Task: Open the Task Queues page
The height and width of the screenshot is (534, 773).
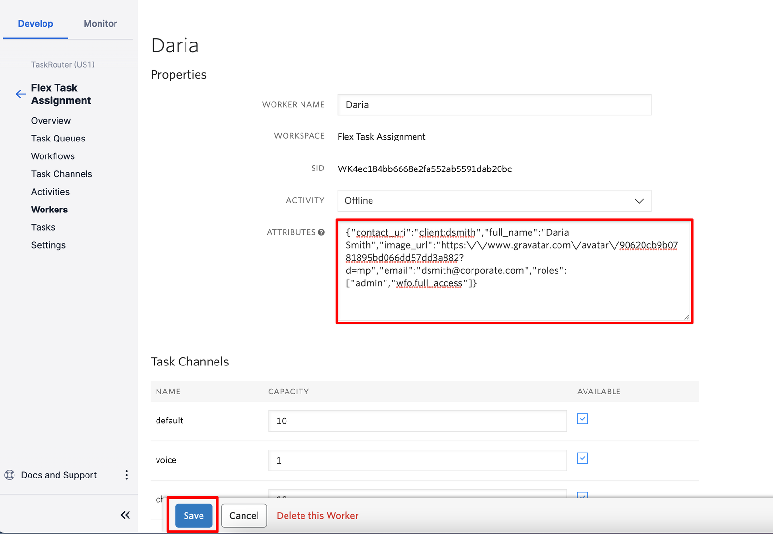Action: coord(58,139)
